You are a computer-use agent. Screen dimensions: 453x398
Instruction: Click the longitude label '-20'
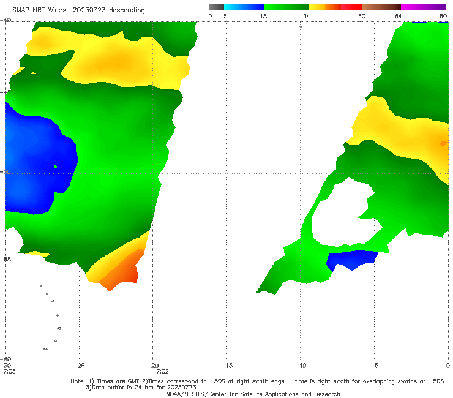(152, 366)
